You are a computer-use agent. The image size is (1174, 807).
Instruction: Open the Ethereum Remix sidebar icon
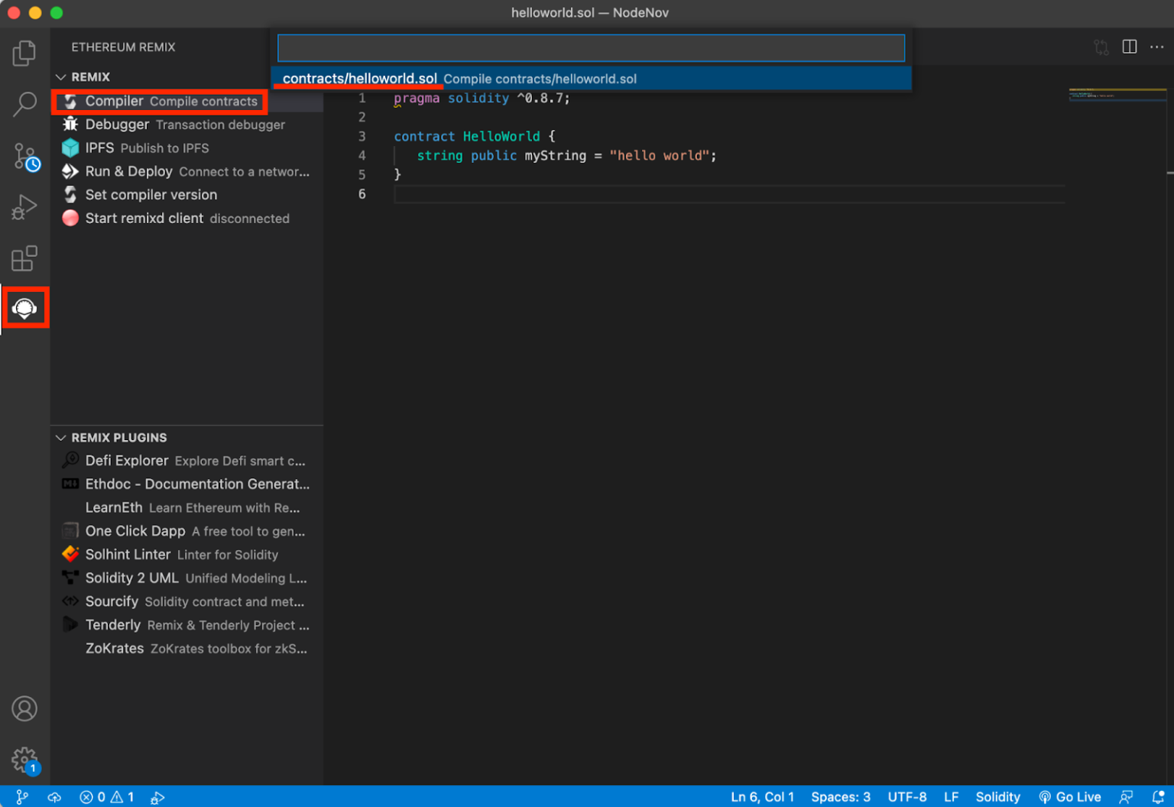pyautogui.click(x=24, y=308)
